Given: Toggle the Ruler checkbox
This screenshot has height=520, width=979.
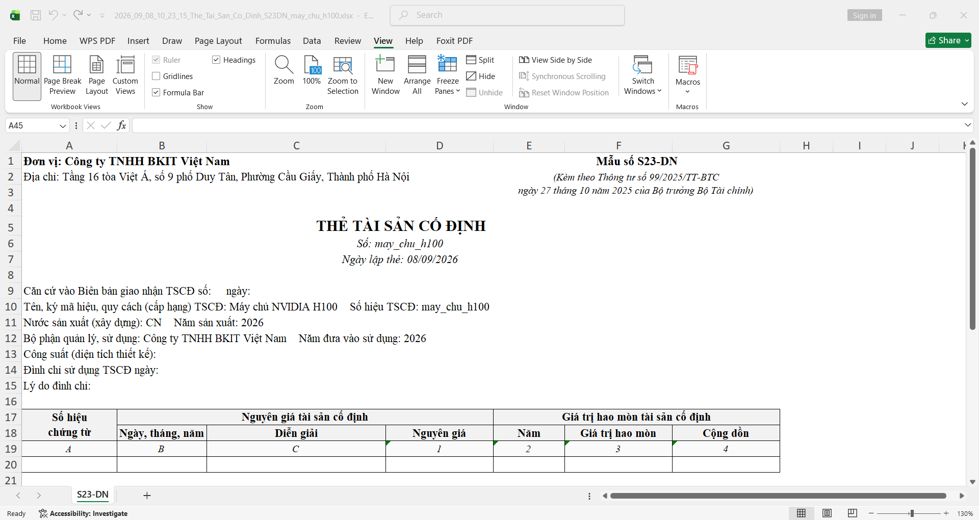Looking at the screenshot, I should (156, 60).
